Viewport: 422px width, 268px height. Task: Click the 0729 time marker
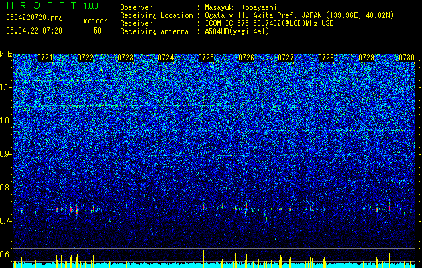click(366, 58)
